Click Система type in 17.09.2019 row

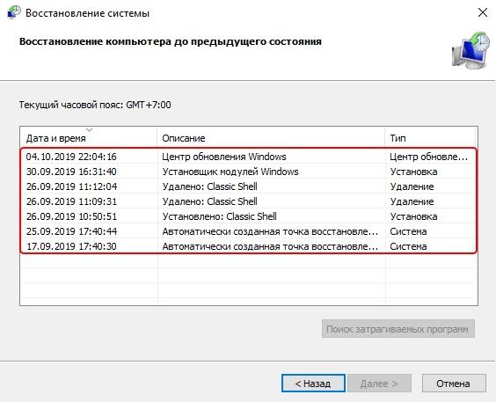pyautogui.click(x=408, y=246)
